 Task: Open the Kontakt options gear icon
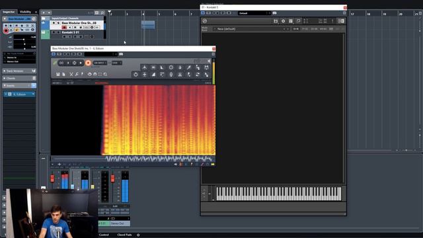284,21
